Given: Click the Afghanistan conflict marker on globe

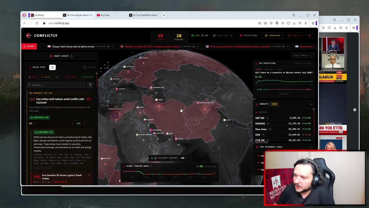Looking at the screenshot, I should 205,109.
